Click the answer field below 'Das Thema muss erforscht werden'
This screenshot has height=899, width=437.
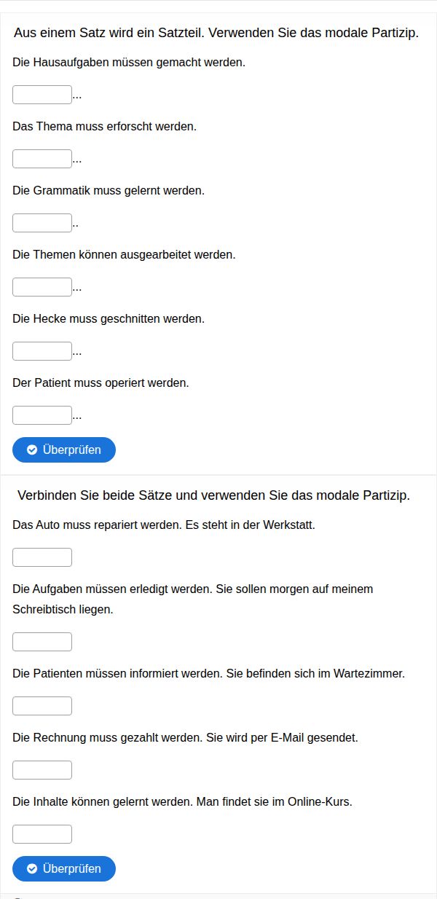(42, 159)
